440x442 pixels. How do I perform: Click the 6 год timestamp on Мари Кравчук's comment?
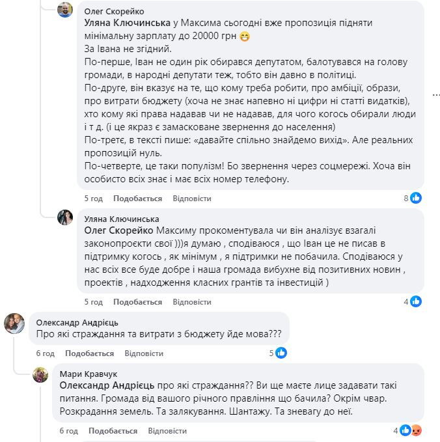coord(68,431)
